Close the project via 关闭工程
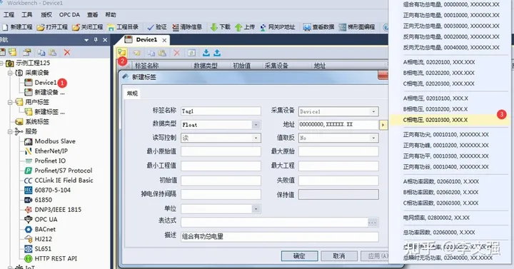This screenshot has height=269, width=514. (x=88, y=27)
